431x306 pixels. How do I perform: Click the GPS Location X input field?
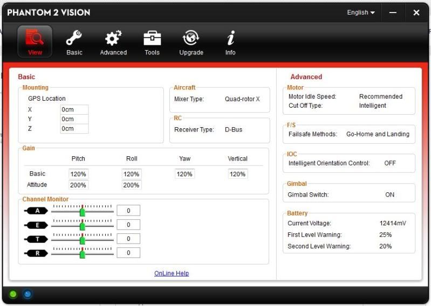coord(74,109)
